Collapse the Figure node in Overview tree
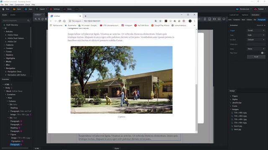268x150 pixels. [9, 135]
